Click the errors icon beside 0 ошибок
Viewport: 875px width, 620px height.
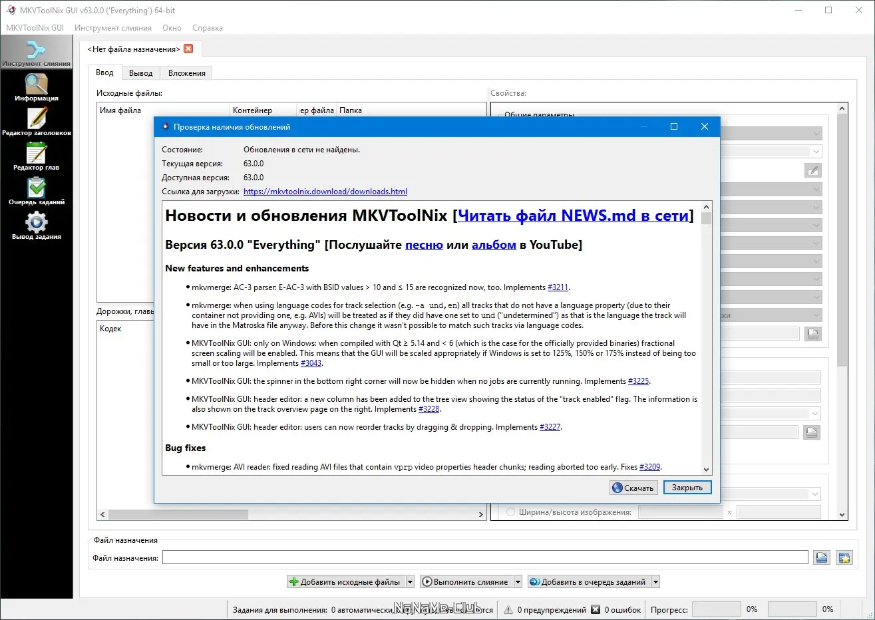click(x=596, y=609)
